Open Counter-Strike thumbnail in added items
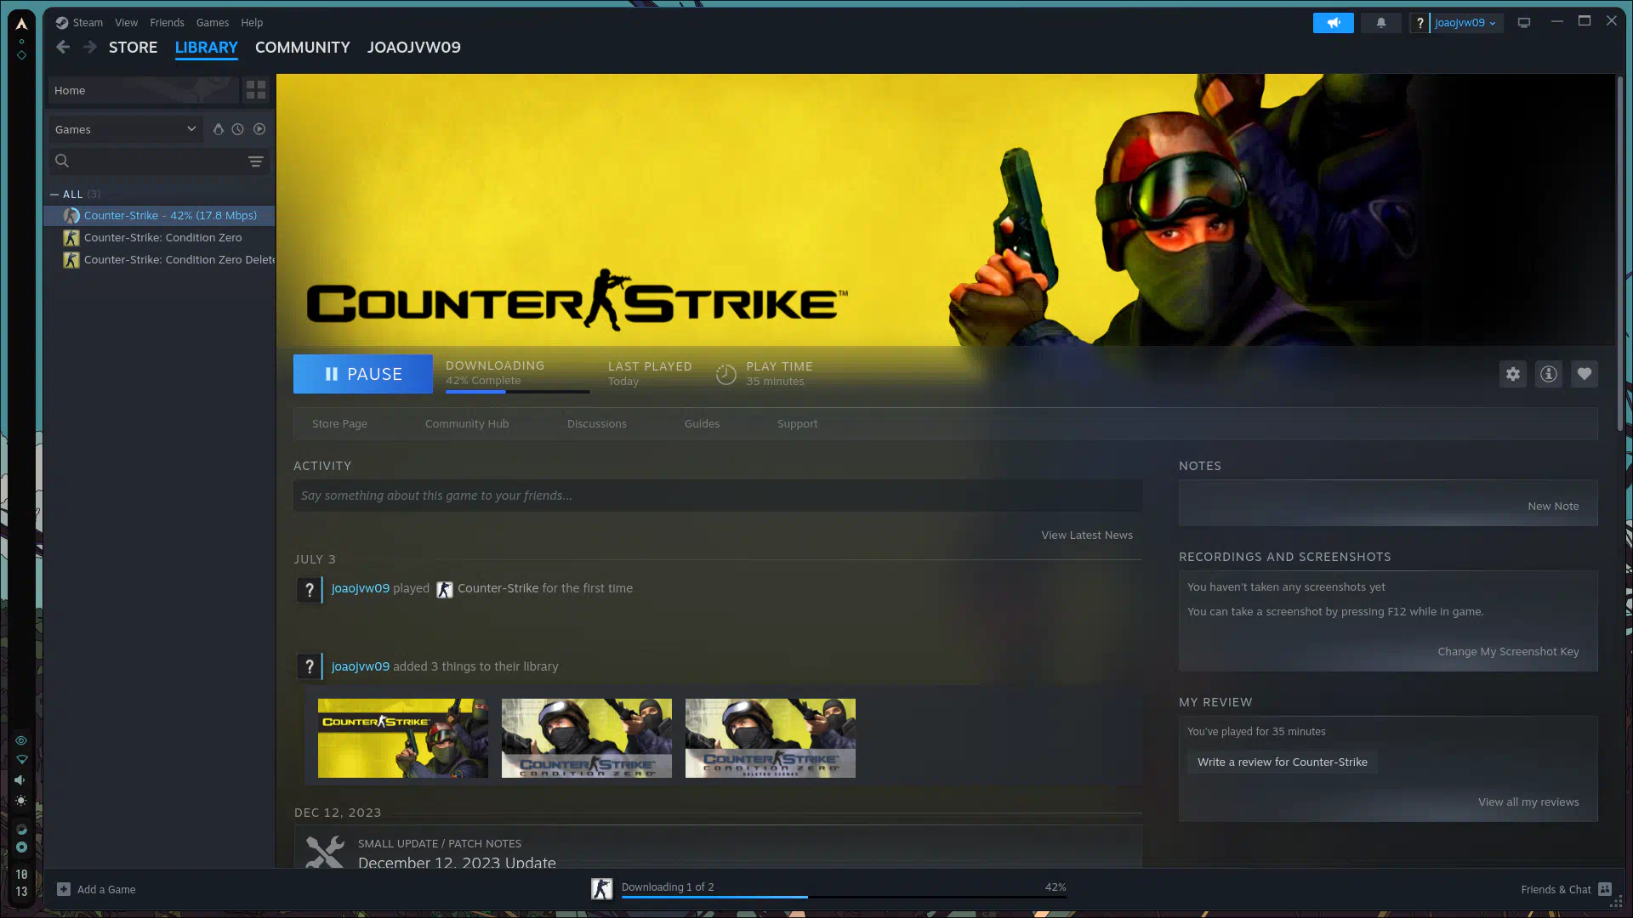 click(403, 738)
